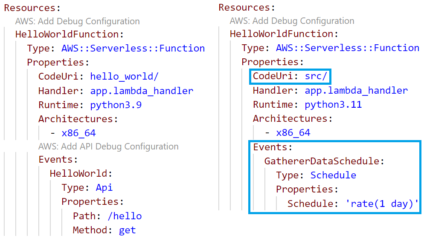Click the /hello path value
This screenshot has width=424, height=241.
125,216
